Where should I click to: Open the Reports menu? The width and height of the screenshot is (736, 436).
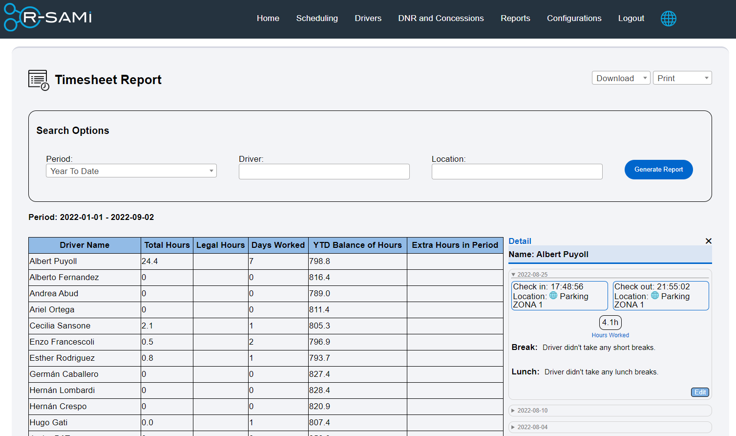pyautogui.click(x=515, y=18)
